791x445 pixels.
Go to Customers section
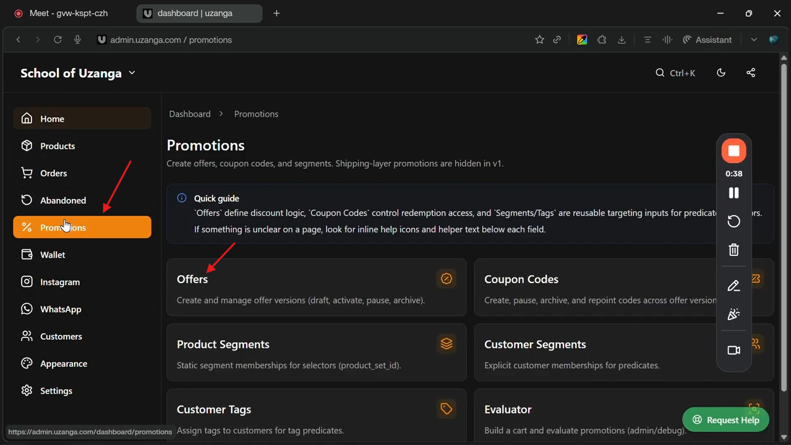(x=82, y=336)
